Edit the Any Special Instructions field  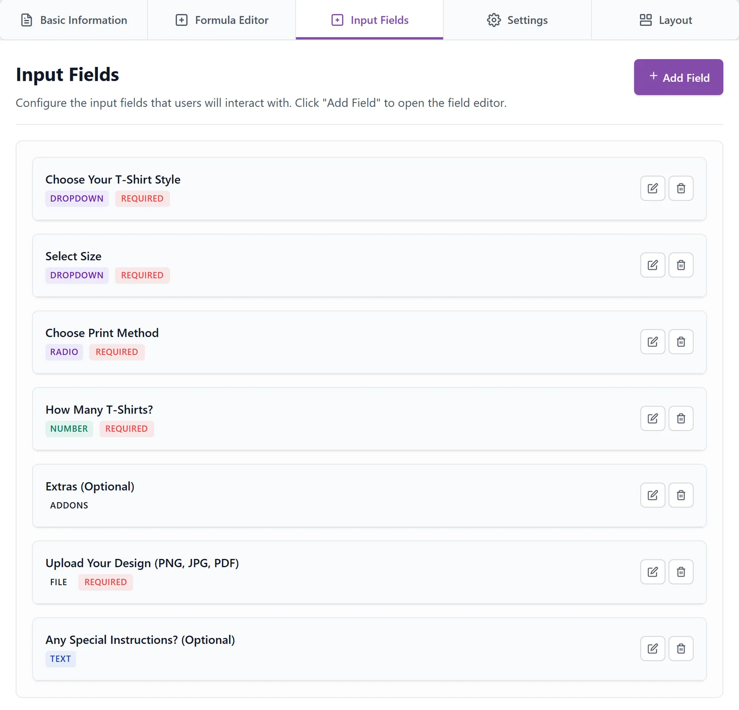coord(653,649)
